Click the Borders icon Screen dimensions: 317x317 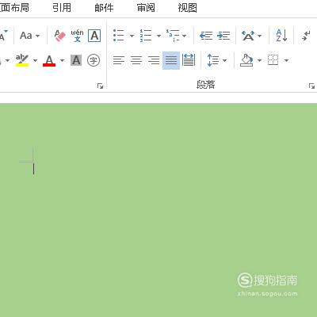point(273,60)
